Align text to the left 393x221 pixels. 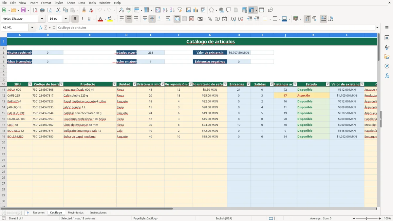(122, 19)
